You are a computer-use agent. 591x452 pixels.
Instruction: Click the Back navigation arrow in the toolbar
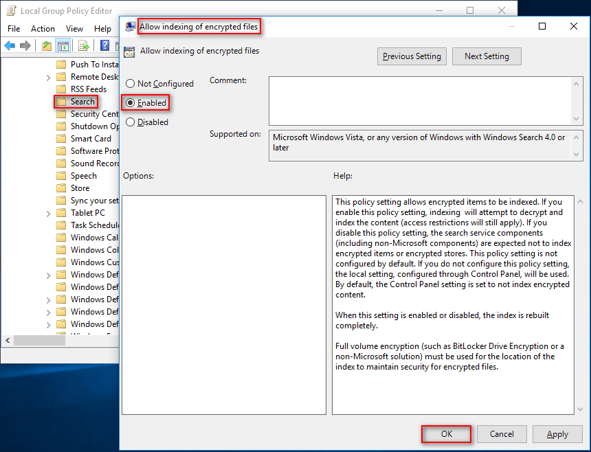click(10, 46)
